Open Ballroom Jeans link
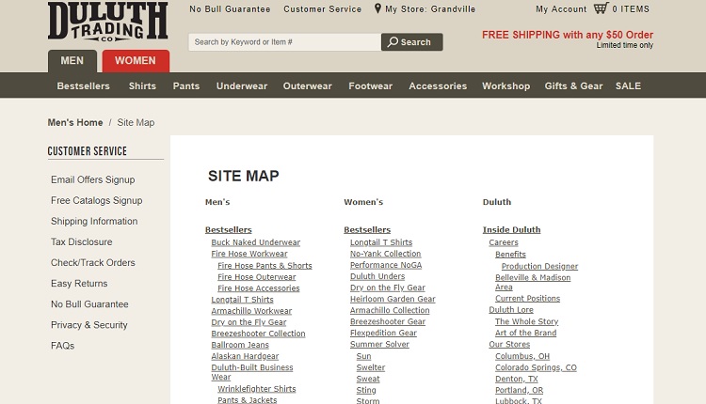 click(x=240, y=345)
